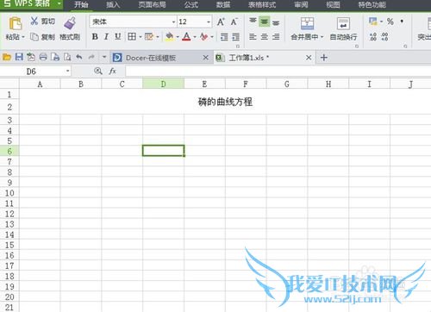Select the row 6 header
This screenshot has width=431, height=312.
click(9, 151)
